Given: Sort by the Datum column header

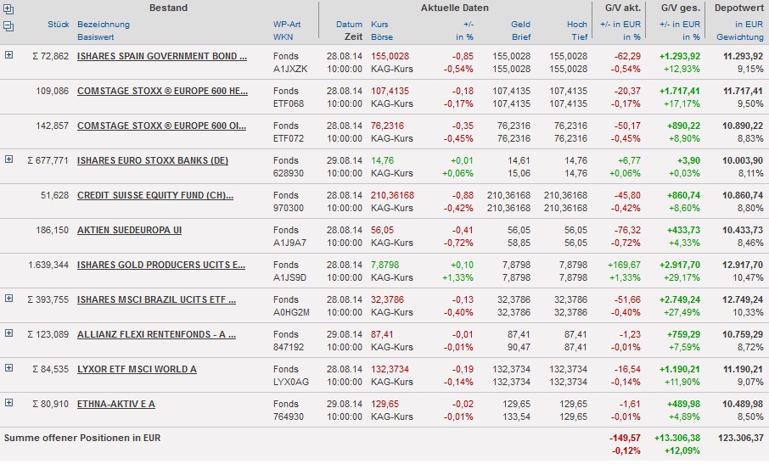Looking at the screenshot, I should (x=349, y=25).
